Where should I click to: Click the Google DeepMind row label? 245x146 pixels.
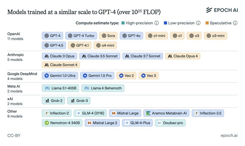point(22,74)
